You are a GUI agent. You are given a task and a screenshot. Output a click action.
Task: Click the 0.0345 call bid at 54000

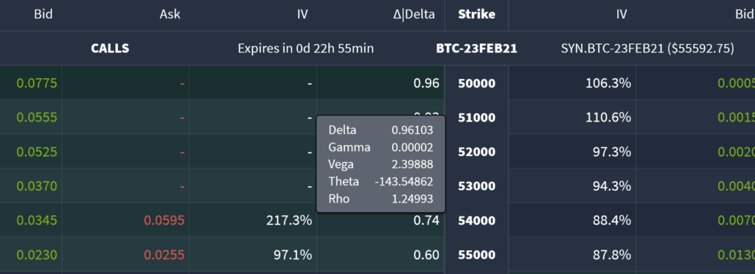[x=37, y=221]
